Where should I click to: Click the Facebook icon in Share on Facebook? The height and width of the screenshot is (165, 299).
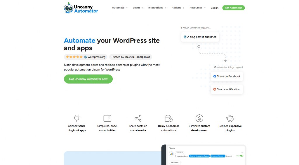tap(215, 77)
